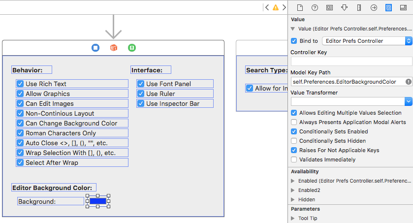Image resolution: width=413 pixels, height=223 pixels.
Task: Toggle Use Inspector Bar checkbox
Action: [x=141, y=103]
